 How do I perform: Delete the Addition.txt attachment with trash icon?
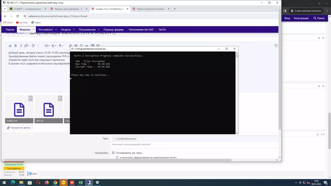pyautogui.click(x=31, y=98)
